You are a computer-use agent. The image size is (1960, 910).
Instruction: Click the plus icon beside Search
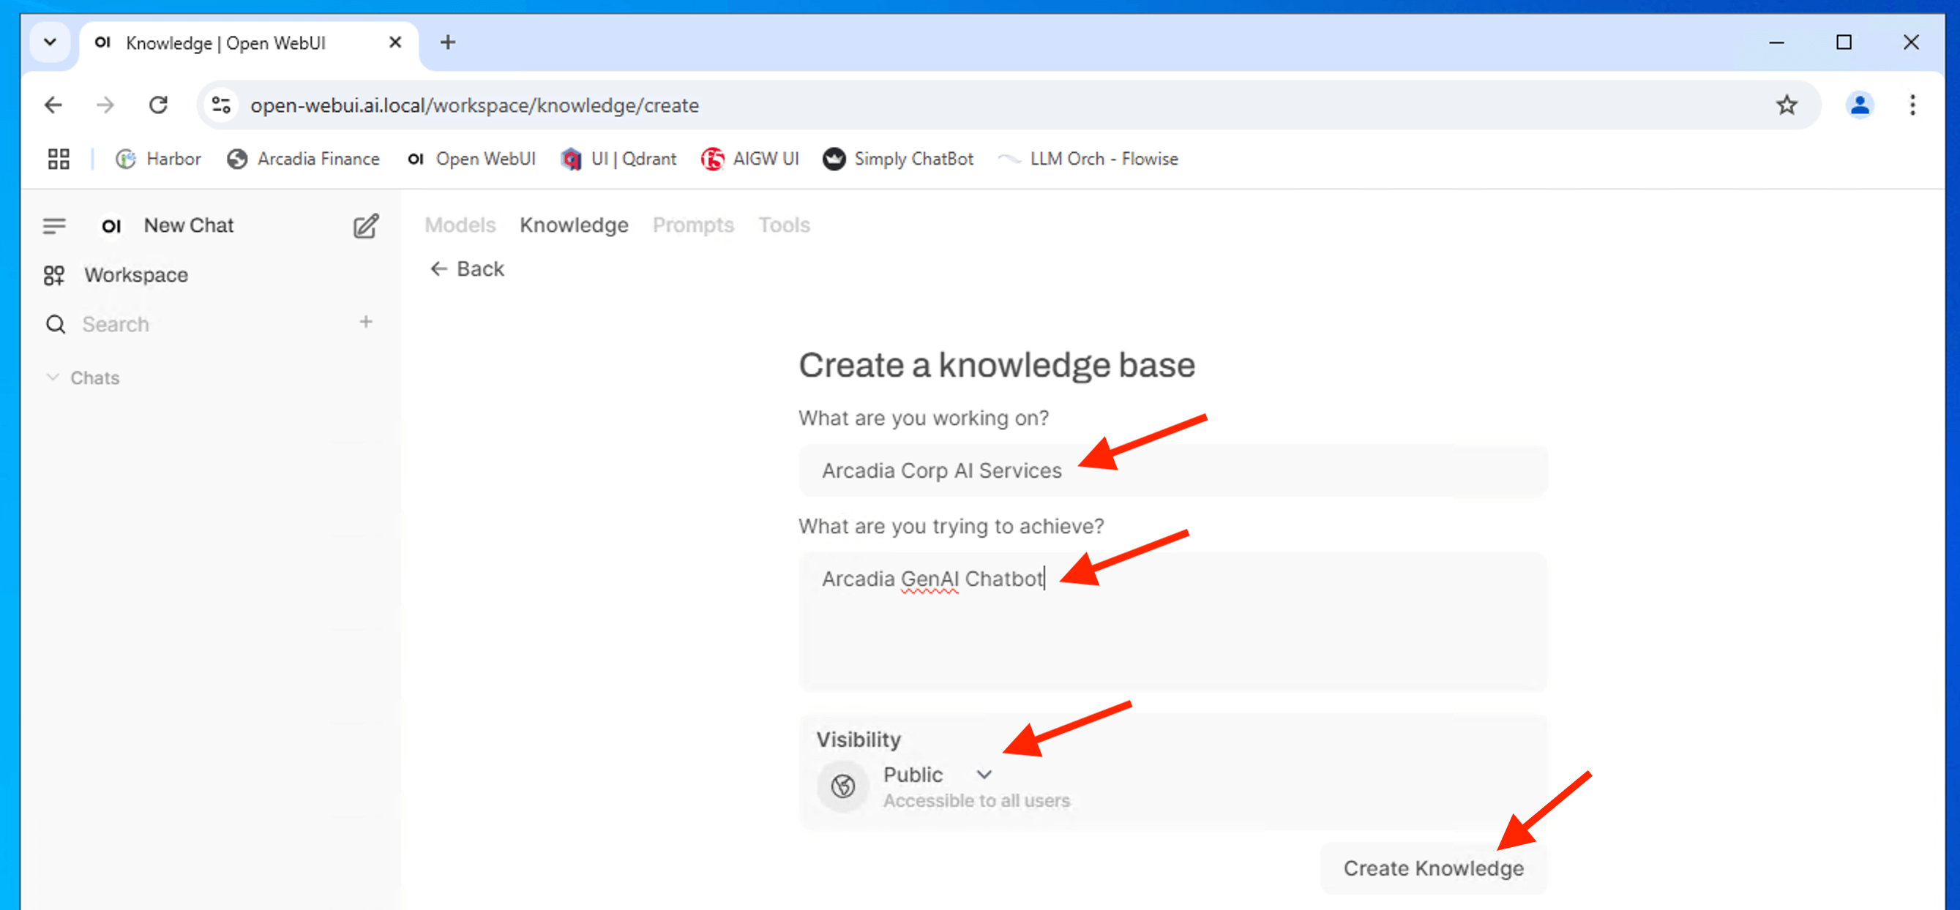[366, 323]
